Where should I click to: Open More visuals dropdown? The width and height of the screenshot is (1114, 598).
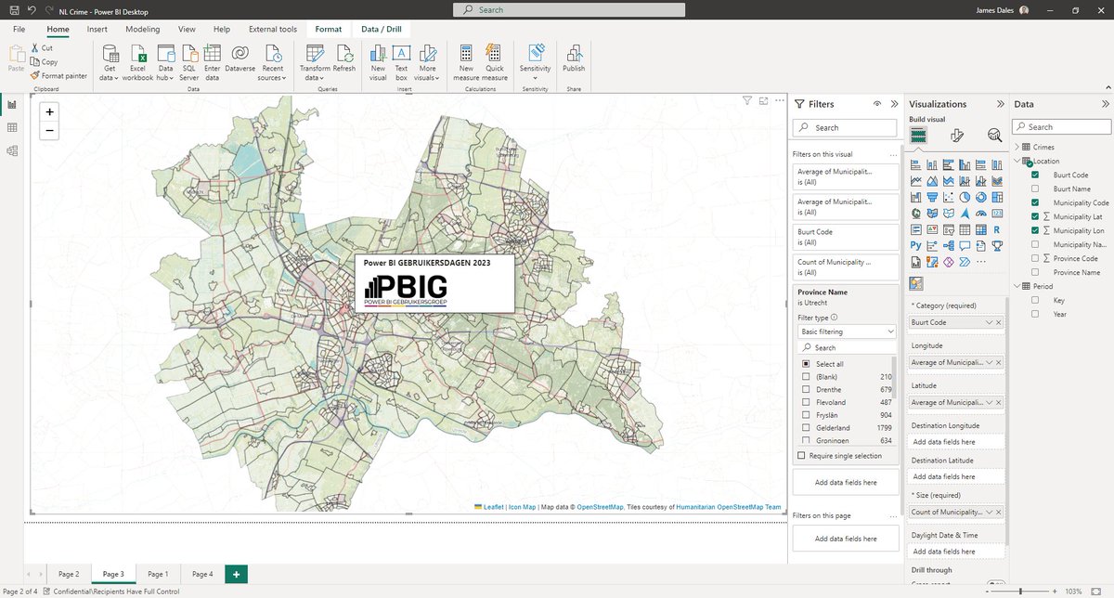(x=427, y=61)
